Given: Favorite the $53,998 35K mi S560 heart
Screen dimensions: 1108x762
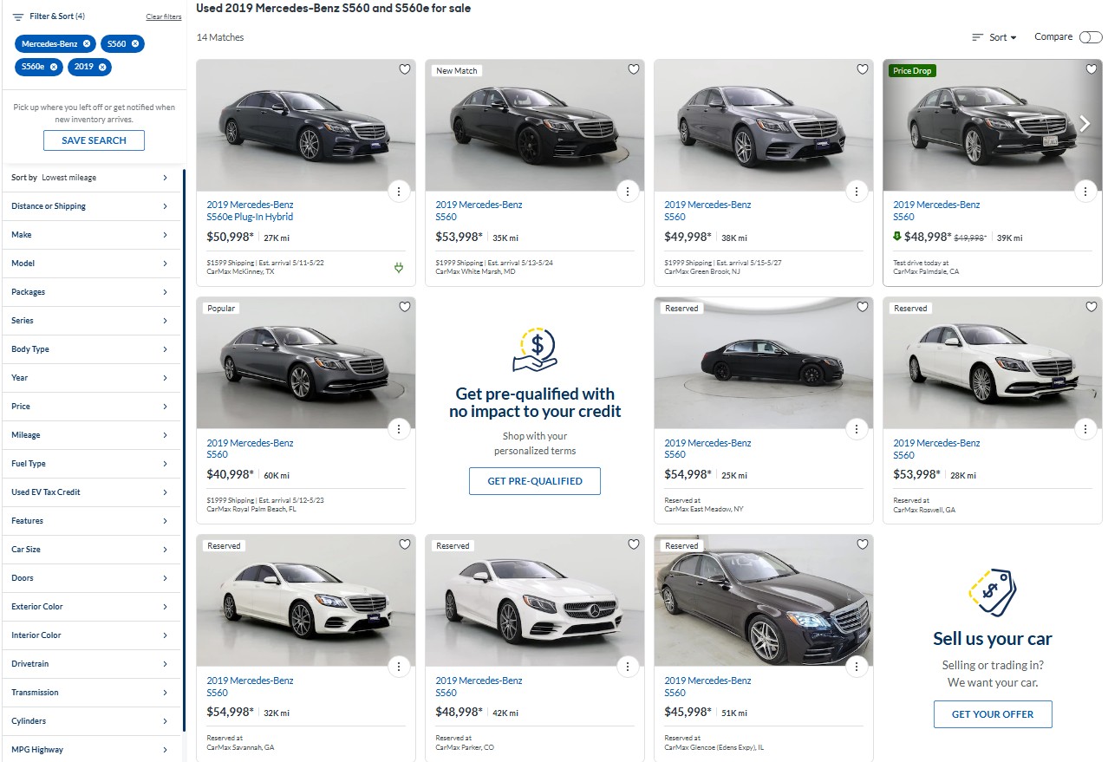Looking at the screenshot, I should tap(633, 69).
